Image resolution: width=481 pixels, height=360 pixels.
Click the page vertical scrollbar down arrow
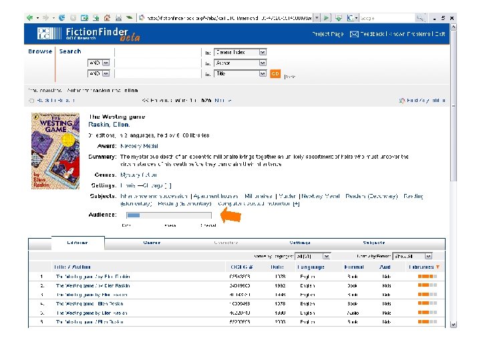click(x=454, y=325)
